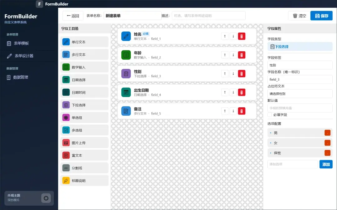Remove the 男 option
This screenshot has height=210, width=337.
coord(327,133)
